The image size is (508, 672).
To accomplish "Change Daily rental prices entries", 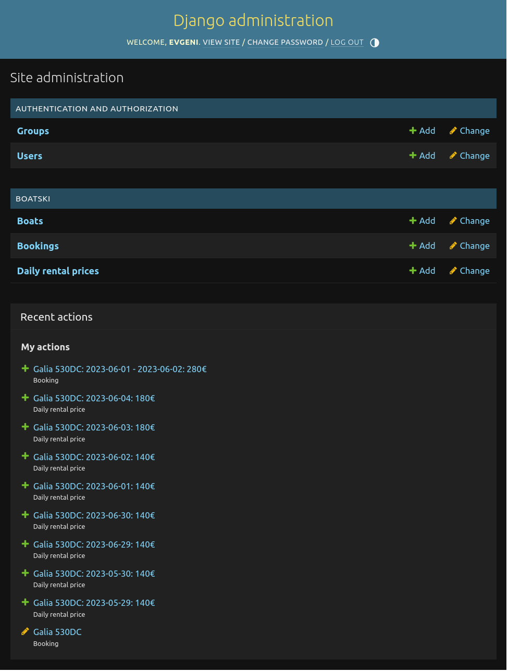I will click(x=469, y=271).
